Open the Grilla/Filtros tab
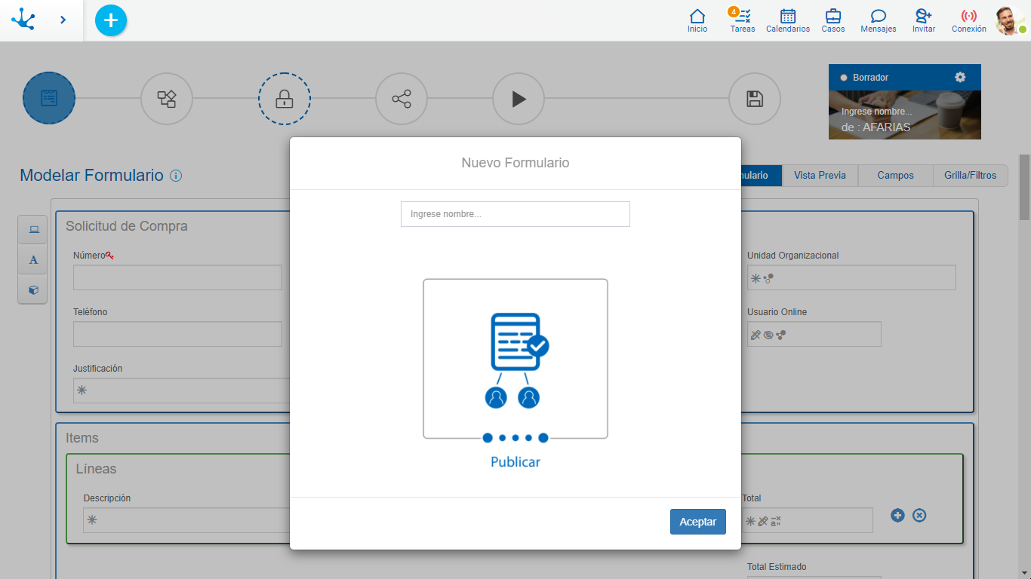Screen dimensions: 1031x579 (x=970, y=176)
